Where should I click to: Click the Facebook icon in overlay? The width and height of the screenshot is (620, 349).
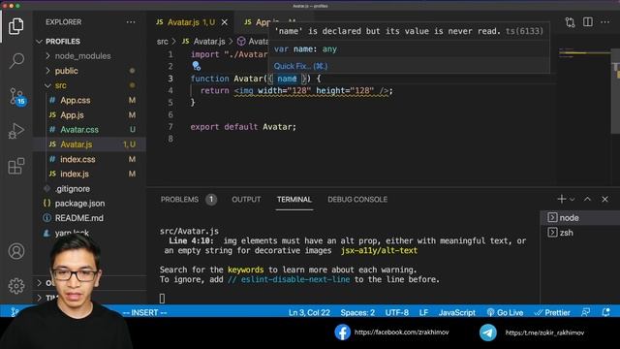click(342, 332)
